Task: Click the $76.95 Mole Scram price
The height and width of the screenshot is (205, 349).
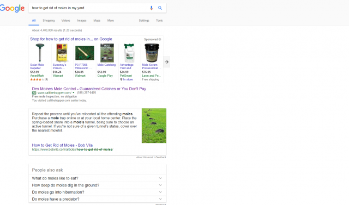Action: click(147, 72)
